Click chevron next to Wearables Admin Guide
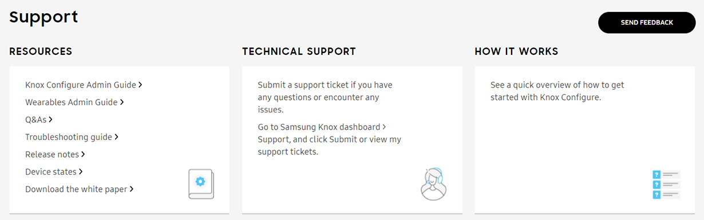The height and width of the screenshot is (220, 704). (122, 102)
